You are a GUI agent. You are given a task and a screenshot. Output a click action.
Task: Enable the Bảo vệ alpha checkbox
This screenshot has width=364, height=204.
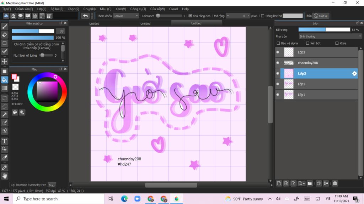(x=278, y=43)
